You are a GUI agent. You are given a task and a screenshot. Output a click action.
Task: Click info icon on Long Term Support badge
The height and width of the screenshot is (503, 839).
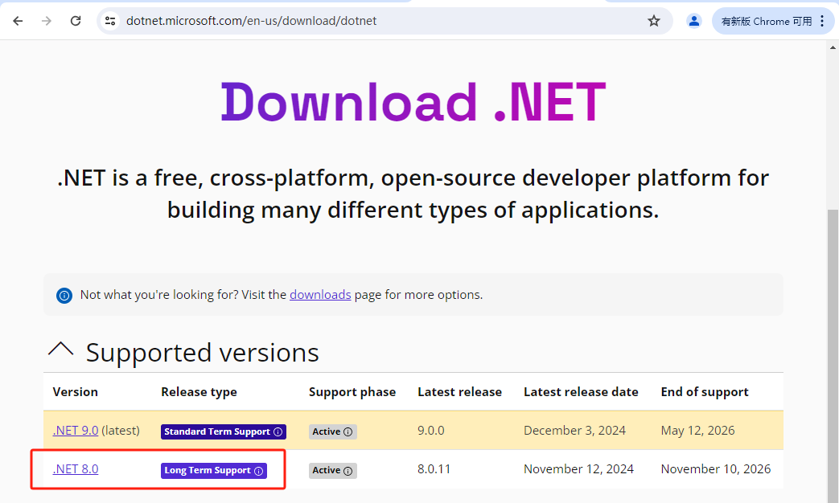point(258,471)
